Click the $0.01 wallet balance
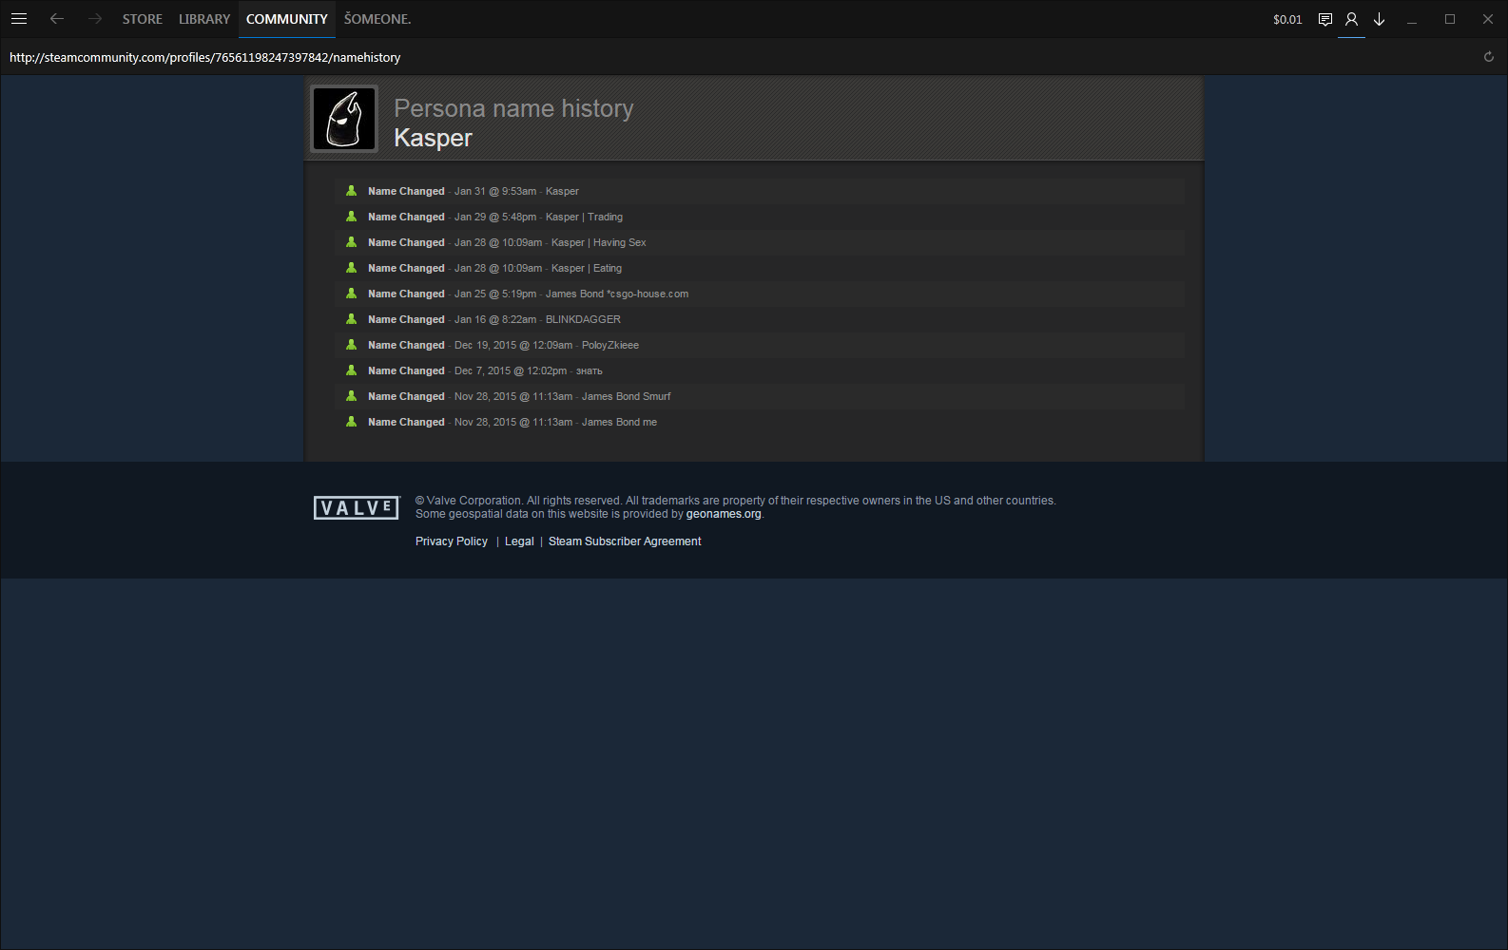 tap(1287, 19)
